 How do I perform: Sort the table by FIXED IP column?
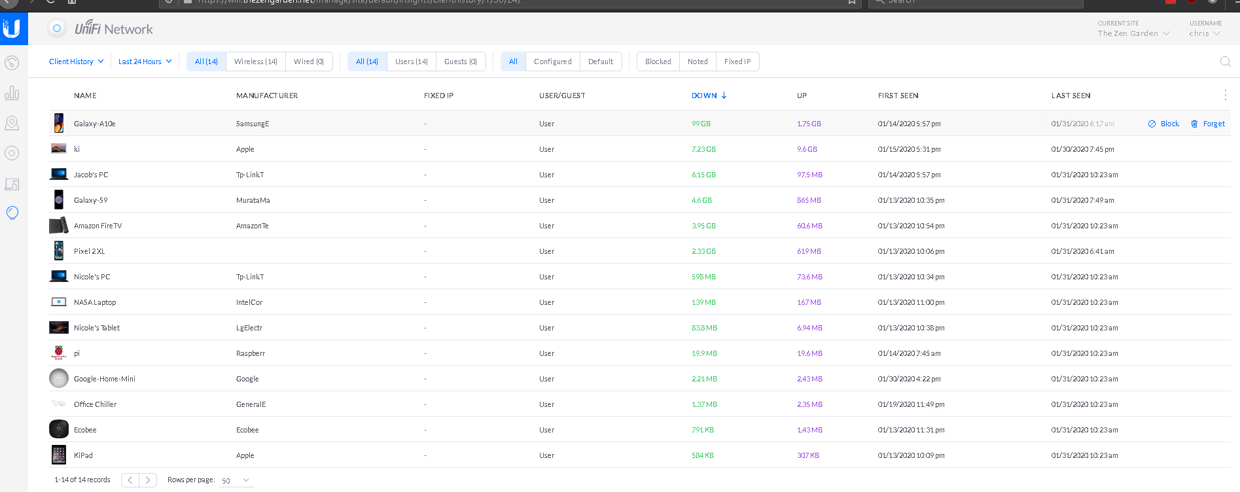click(x=438, y=96)
